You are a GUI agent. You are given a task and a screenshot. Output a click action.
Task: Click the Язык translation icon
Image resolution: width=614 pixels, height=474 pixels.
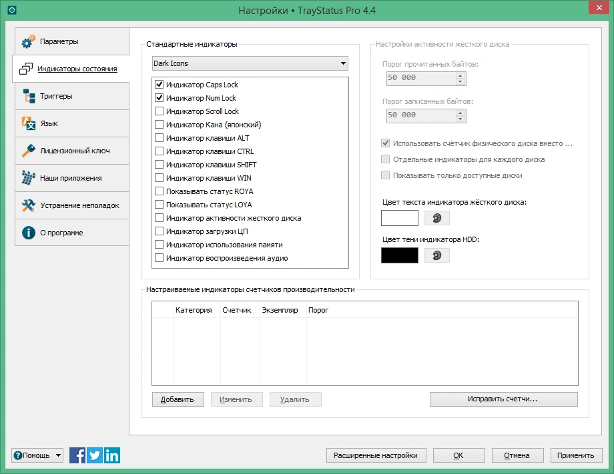[x=29, y=123]
